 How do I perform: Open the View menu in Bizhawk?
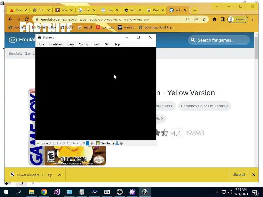[x=71, y=44]
